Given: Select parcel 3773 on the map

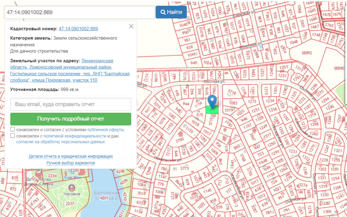Looking at the screenshot, I should click(184, 168).
